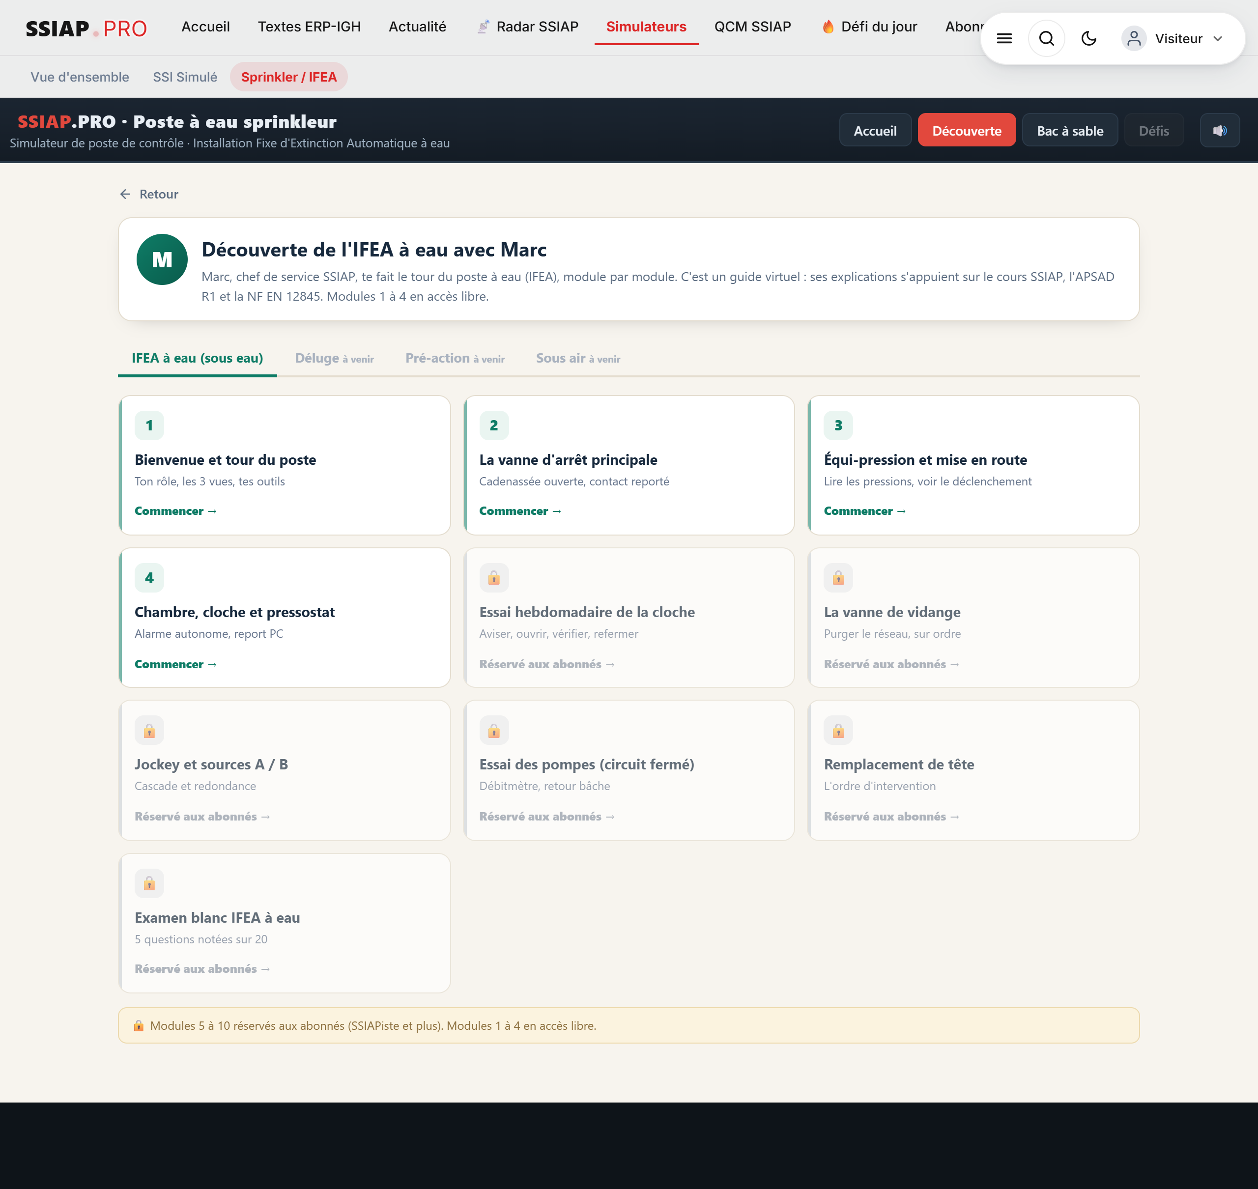1258x1189 pixels.
Task: Switch to SSI Simulé sub-tab
Action: point(185,77)
